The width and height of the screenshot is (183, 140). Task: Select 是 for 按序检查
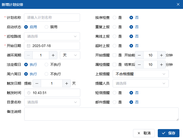click(114, 18)
